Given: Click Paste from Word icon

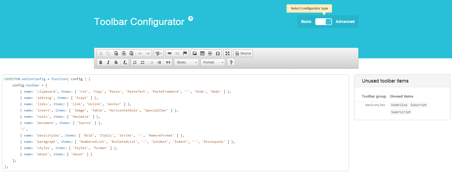Looking at the screenshot, I should (131, 53).
